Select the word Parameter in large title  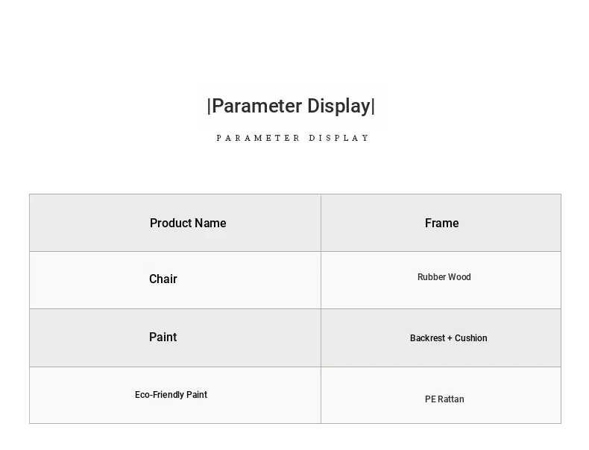click(257, 107)
